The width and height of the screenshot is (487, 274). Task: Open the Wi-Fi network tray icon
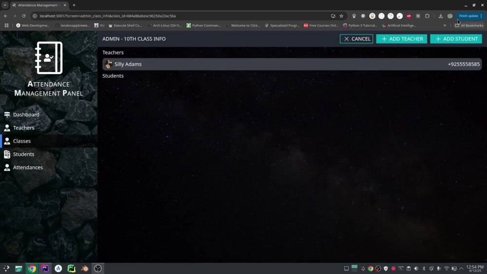[447, 269]
